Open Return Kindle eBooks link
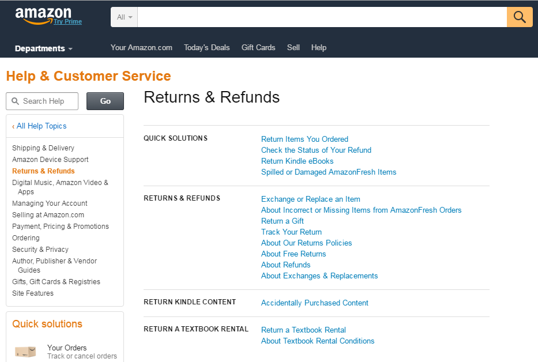Viewport: 538px width, 362px height. [297, 161]
